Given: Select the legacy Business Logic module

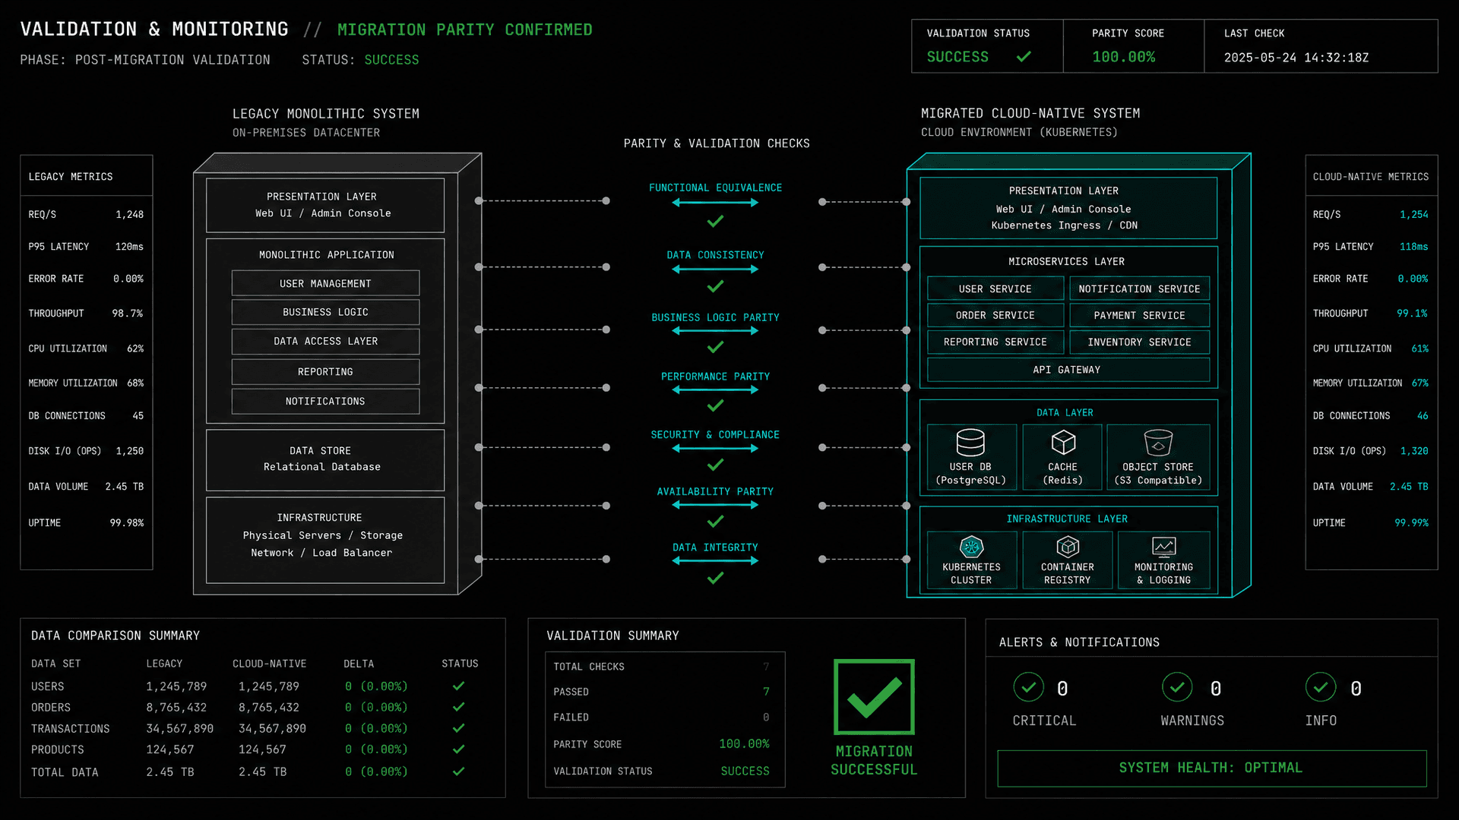Looking at the screenshot, I should click(x=325, y=312).
